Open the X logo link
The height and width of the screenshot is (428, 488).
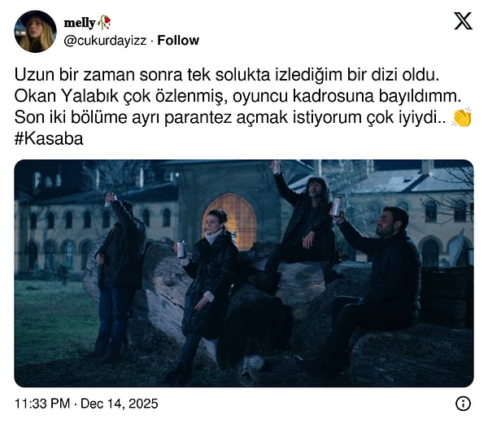463,21
